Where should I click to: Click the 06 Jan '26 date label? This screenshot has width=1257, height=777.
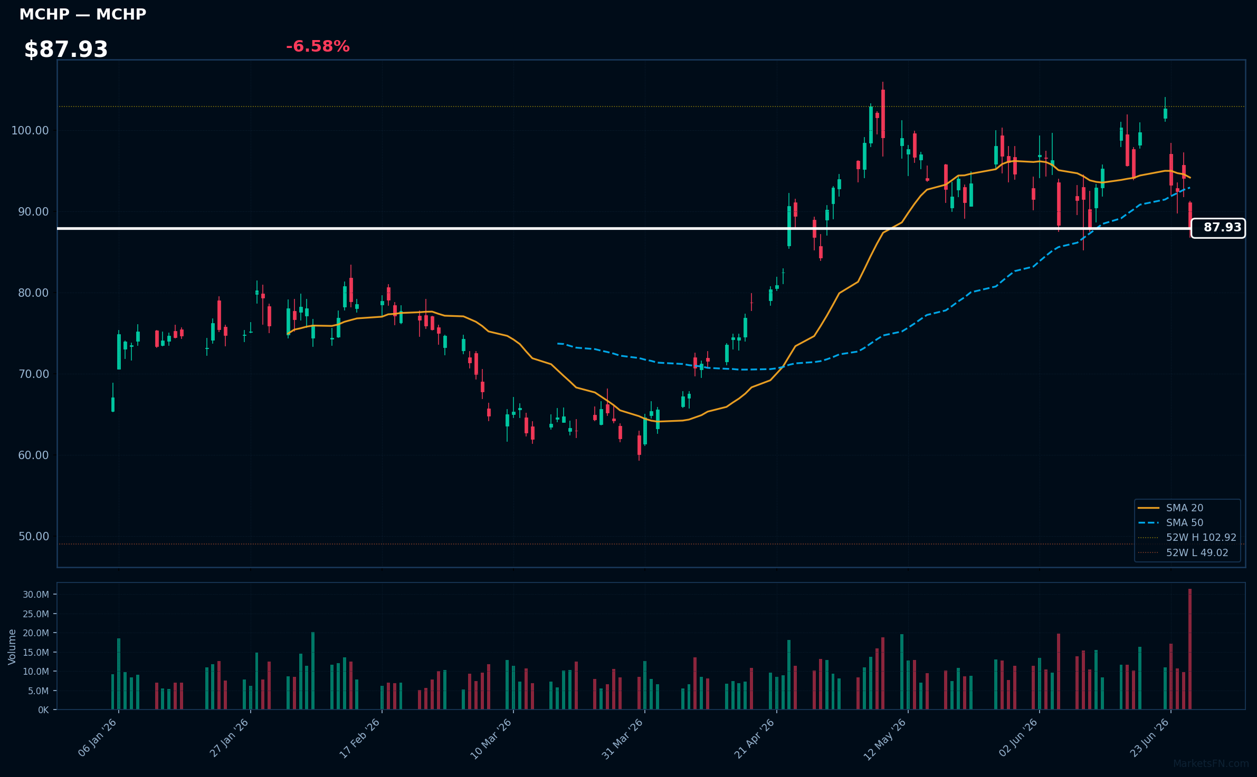point(98,738)
